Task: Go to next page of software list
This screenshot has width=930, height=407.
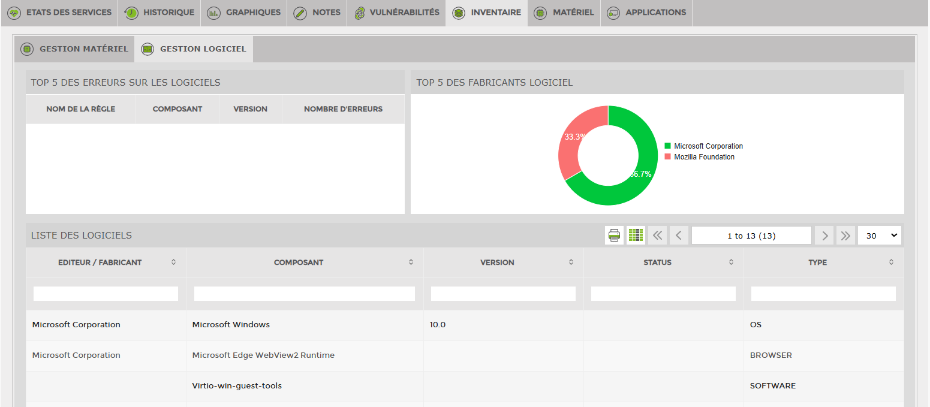Action: [x=825, y=236]
